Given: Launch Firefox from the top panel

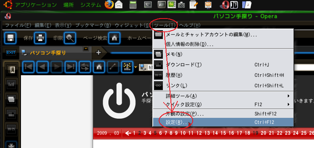Looking at the screenshot, I should (x=109, y=4).
